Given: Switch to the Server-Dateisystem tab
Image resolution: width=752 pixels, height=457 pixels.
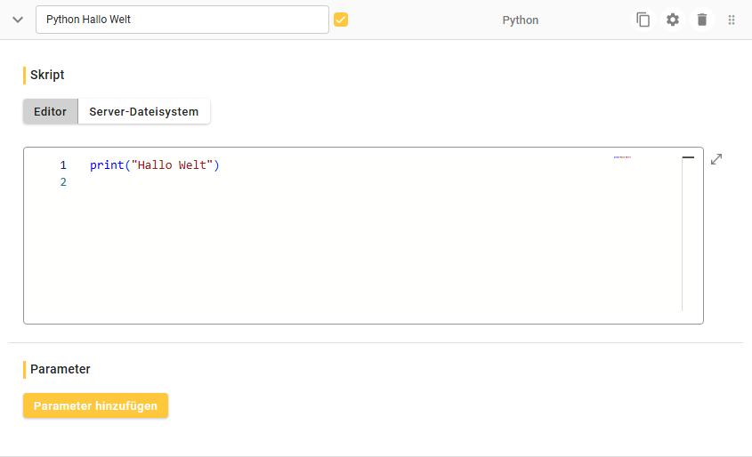Looking at the screenshot, I should [x=144, y=112].
